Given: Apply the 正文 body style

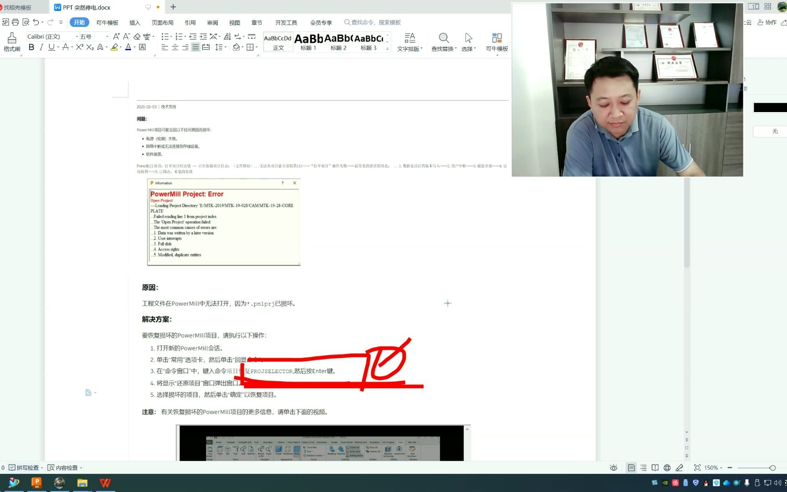Looking at the screenshot, I should 278,42.
